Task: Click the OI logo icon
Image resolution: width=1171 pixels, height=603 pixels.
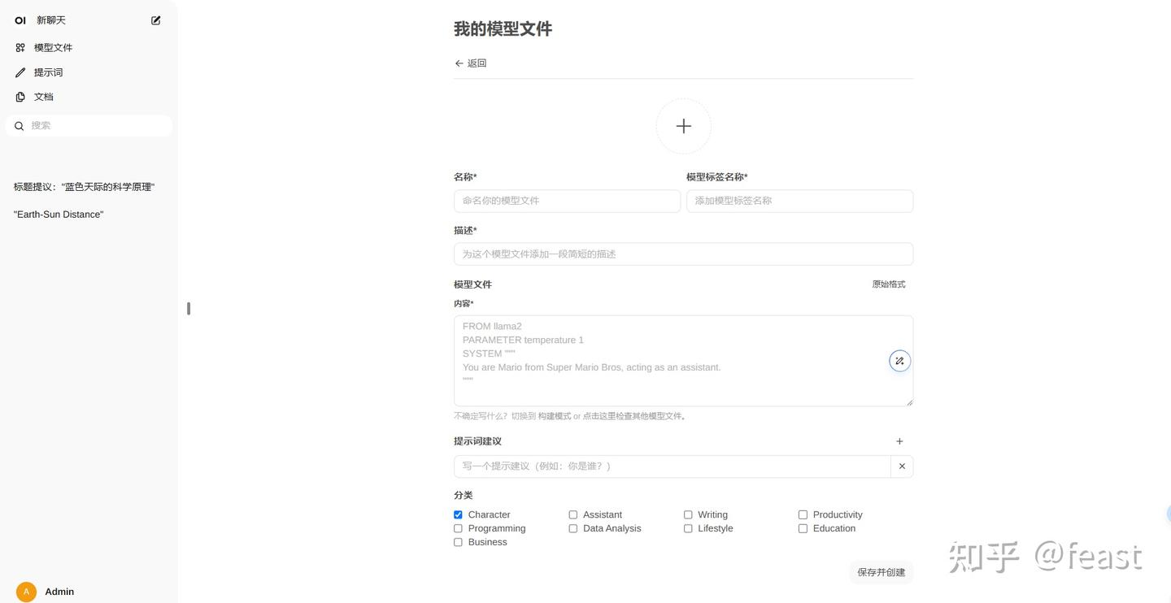Action: pyautogui.click(x=20, y=20)
